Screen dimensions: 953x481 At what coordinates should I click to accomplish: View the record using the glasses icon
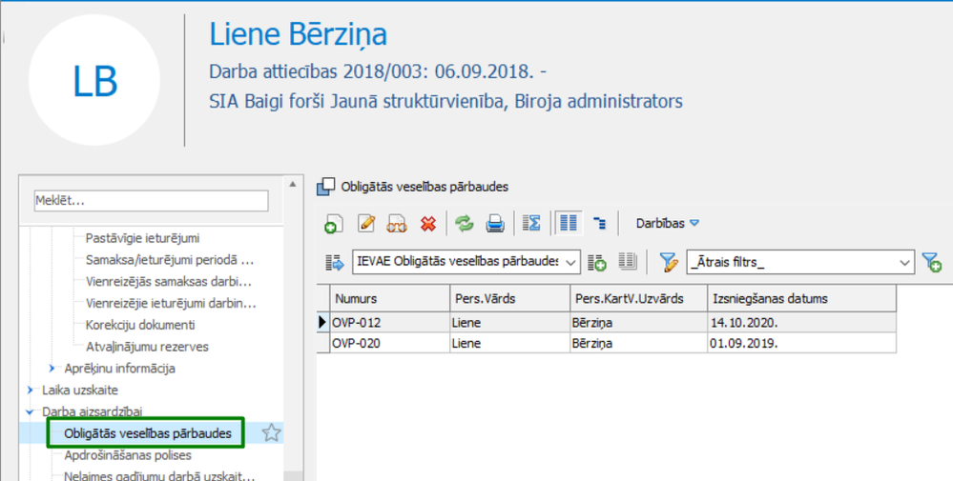[396, 224]
